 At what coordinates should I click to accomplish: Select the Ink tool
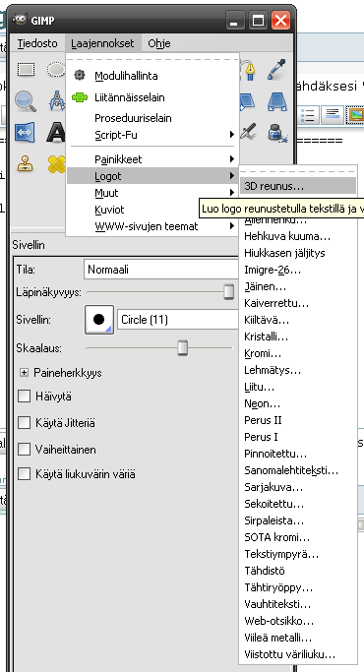[x=277, y=133]
